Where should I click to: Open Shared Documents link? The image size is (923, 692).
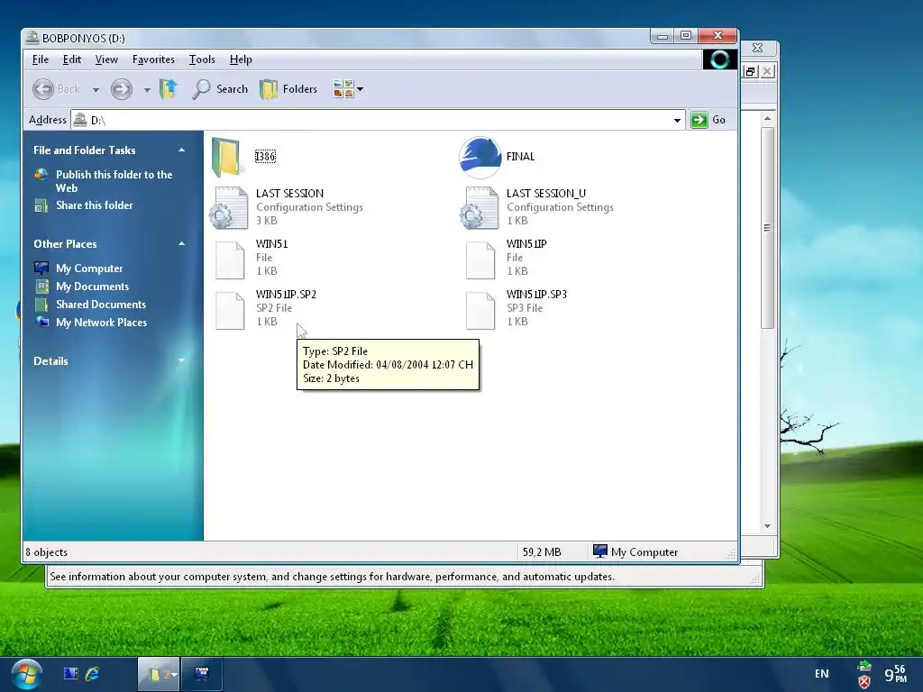coord(101,305)
